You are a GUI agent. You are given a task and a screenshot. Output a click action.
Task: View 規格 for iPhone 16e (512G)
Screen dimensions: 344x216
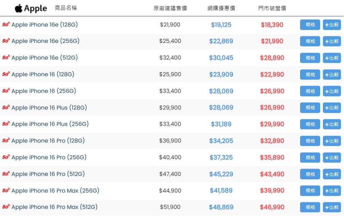310,58
